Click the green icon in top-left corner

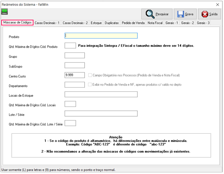[5, 11]
